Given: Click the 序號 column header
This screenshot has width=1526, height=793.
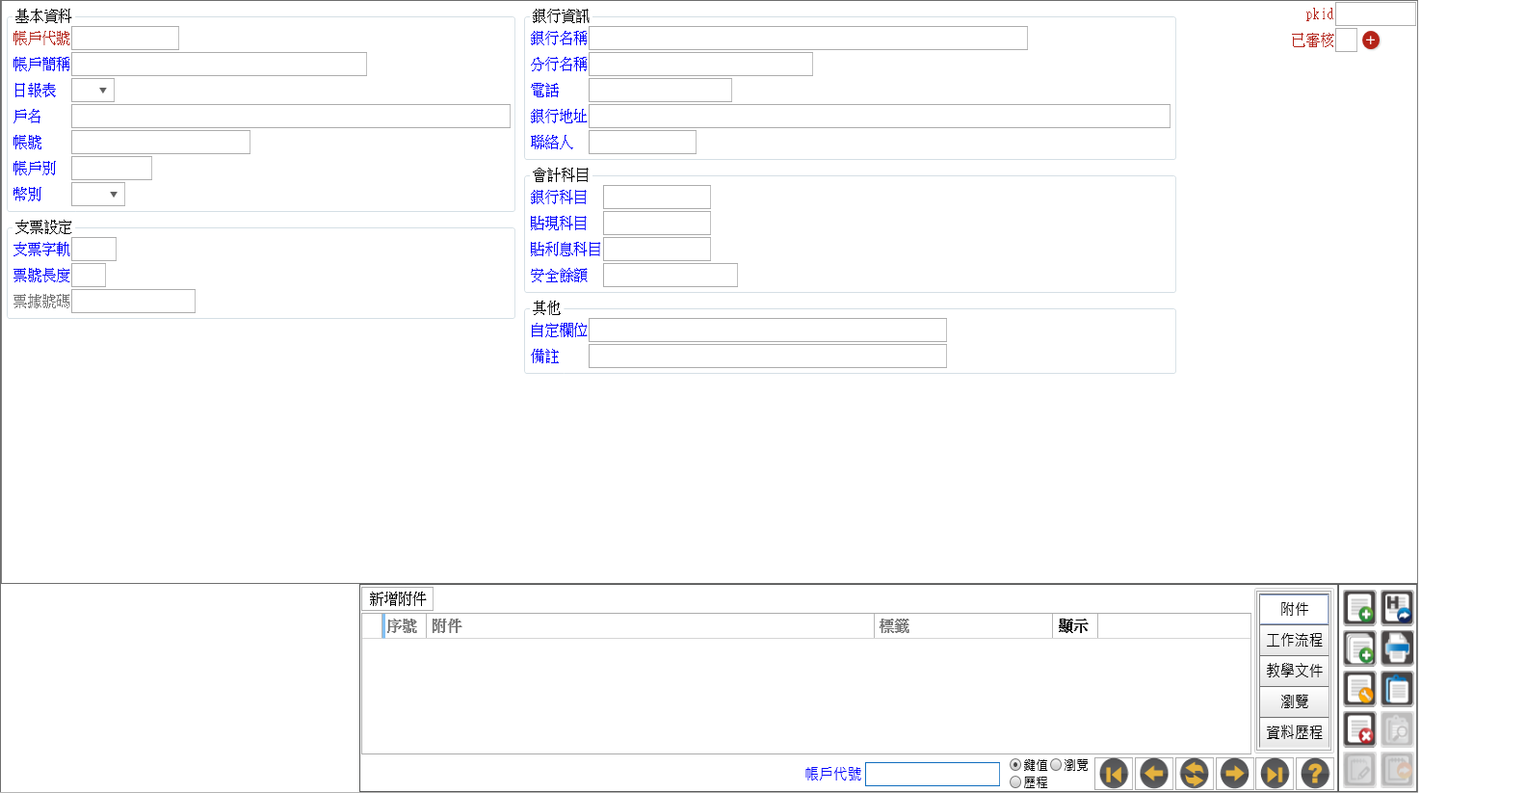Looking at the screenshot, I should (404, 626).
